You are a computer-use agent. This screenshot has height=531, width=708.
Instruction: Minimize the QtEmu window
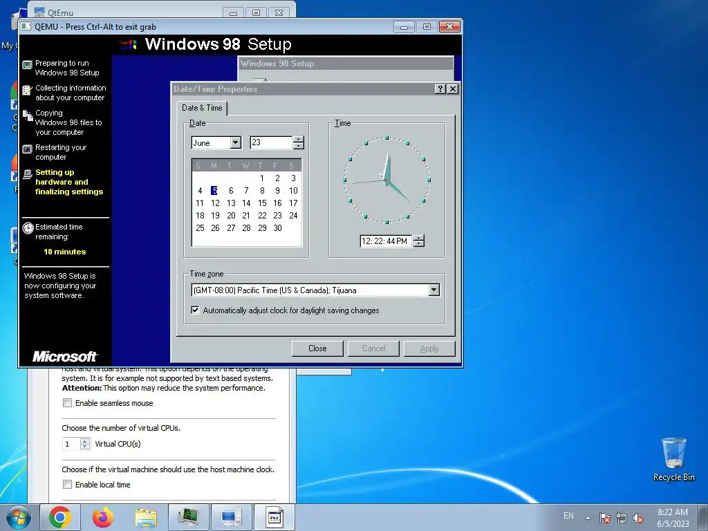coord(233,12)
